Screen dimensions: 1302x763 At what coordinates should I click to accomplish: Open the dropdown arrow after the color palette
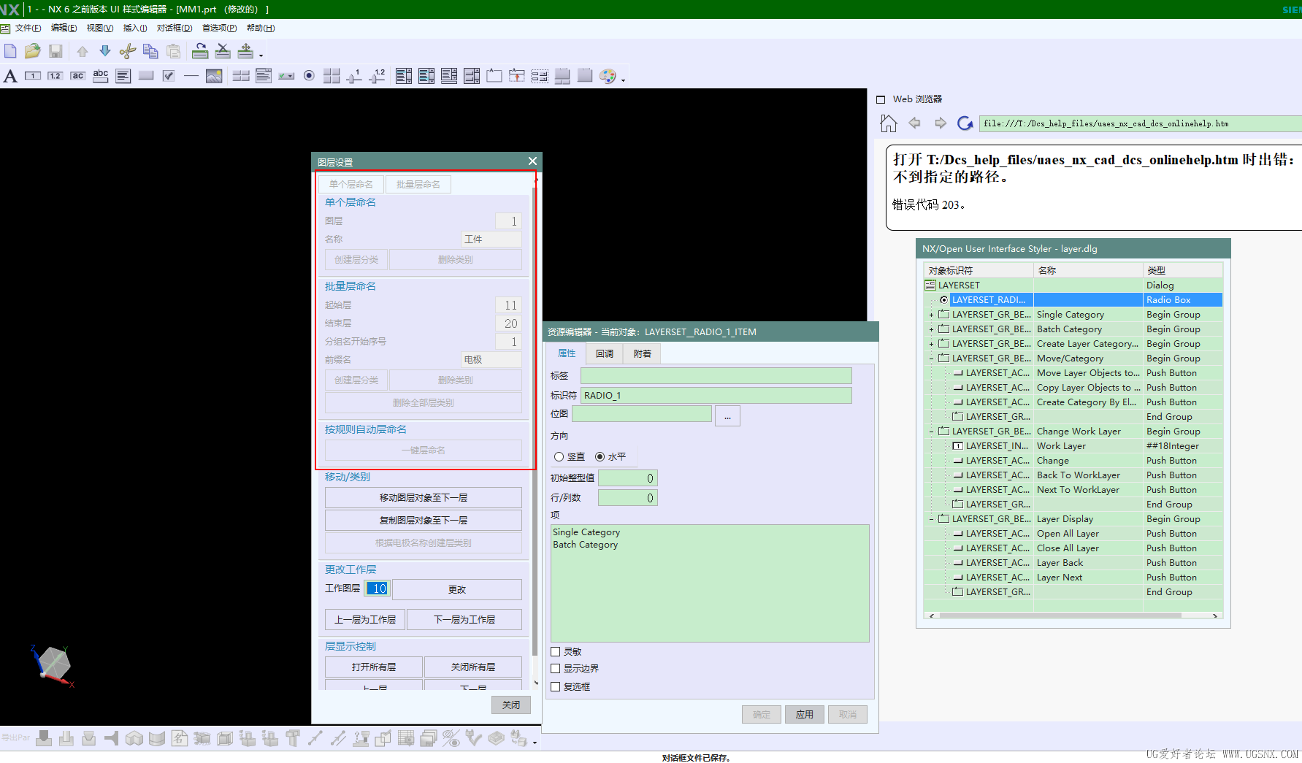623,80
